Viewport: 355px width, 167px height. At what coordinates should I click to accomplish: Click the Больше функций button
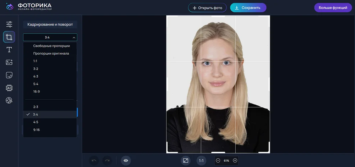[x=333, y=7]
